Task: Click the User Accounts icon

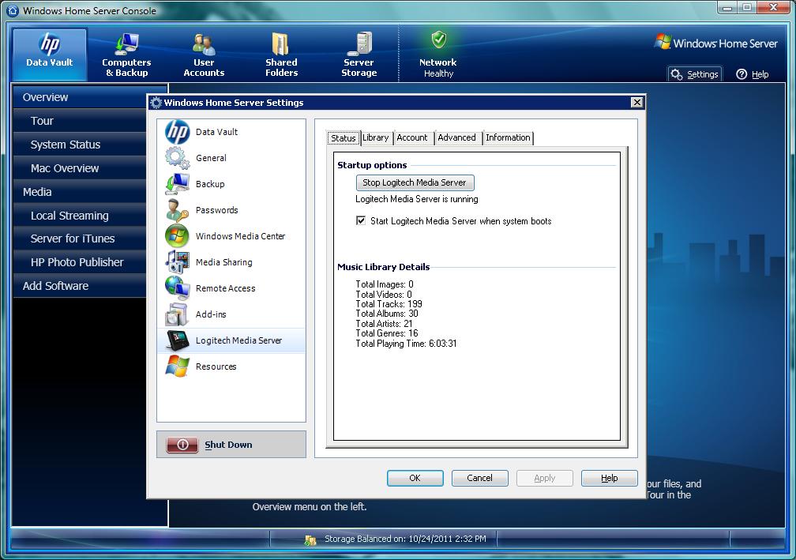Action: click(x=204, y=44)
